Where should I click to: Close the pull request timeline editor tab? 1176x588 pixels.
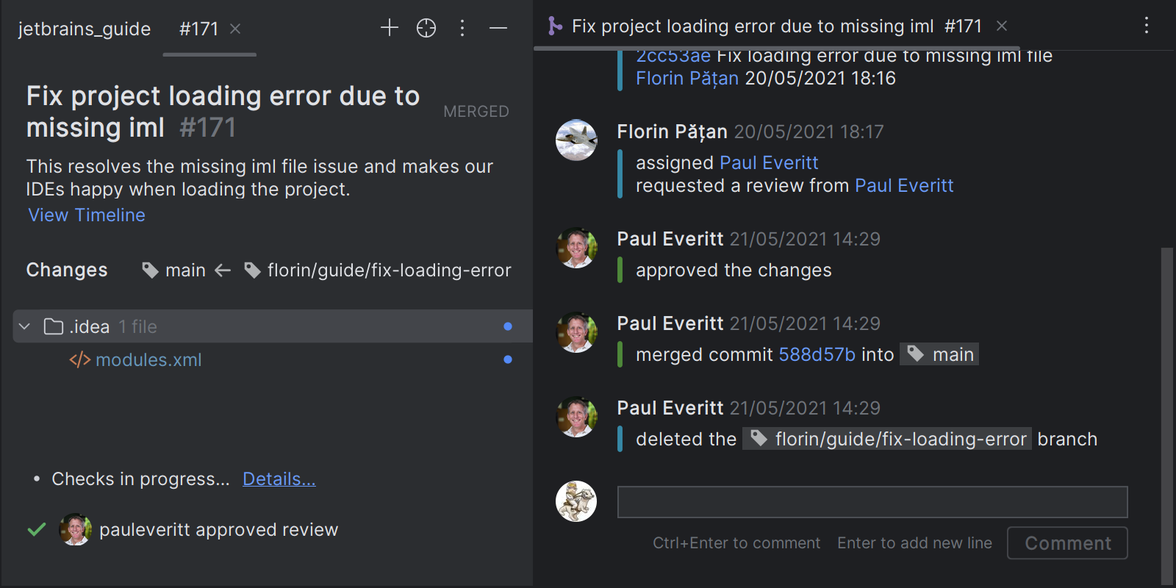1002,26
